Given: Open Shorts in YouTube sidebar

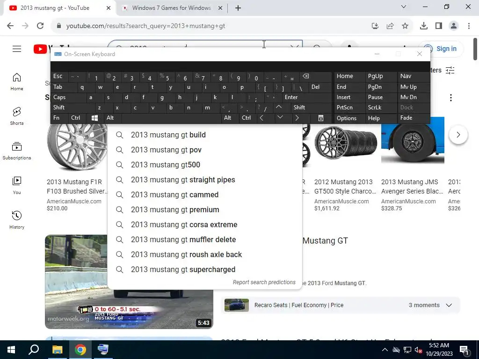Looking at the screenshot, I should [x=17, y=116].
